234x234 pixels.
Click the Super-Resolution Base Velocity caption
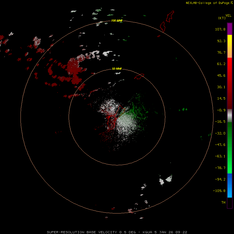click(x=117, y=232)
